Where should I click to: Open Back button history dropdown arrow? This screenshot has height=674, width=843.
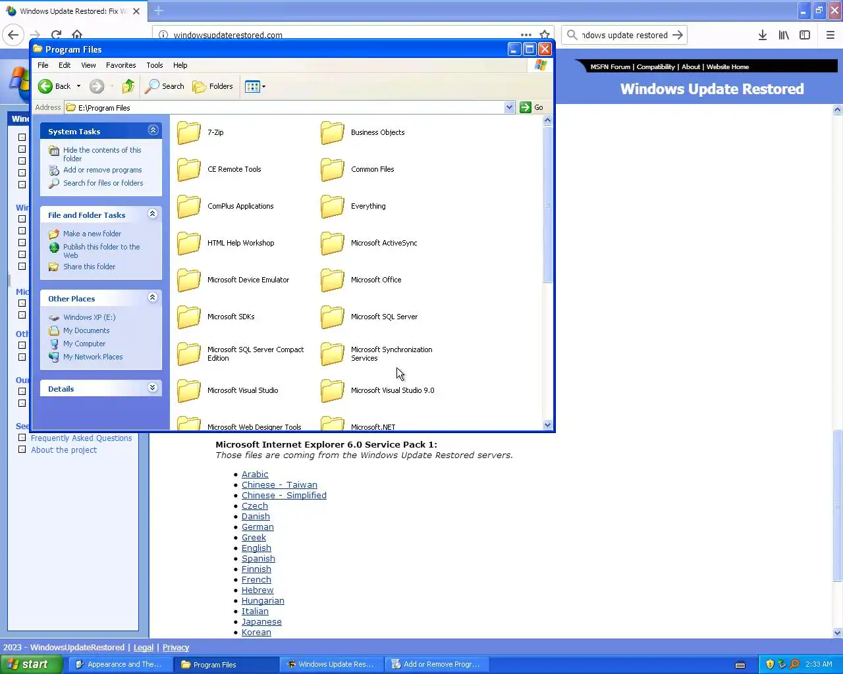point(78,86)
